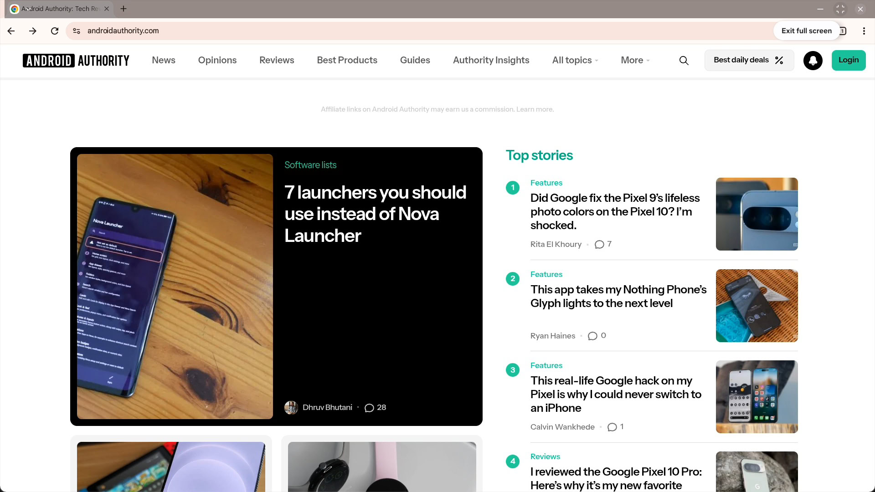Click the notification bell icon
This screenshot has height=492, width=875.
(813, 61)
